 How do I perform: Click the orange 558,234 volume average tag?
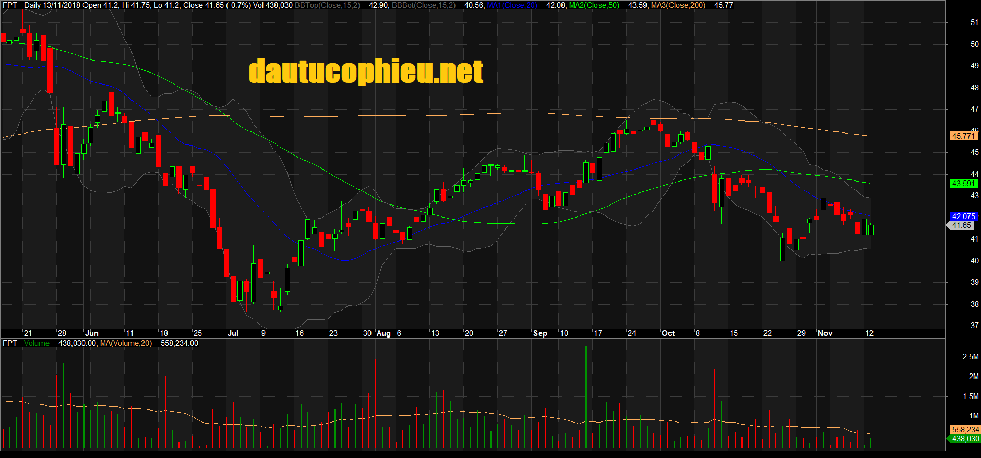965,430
